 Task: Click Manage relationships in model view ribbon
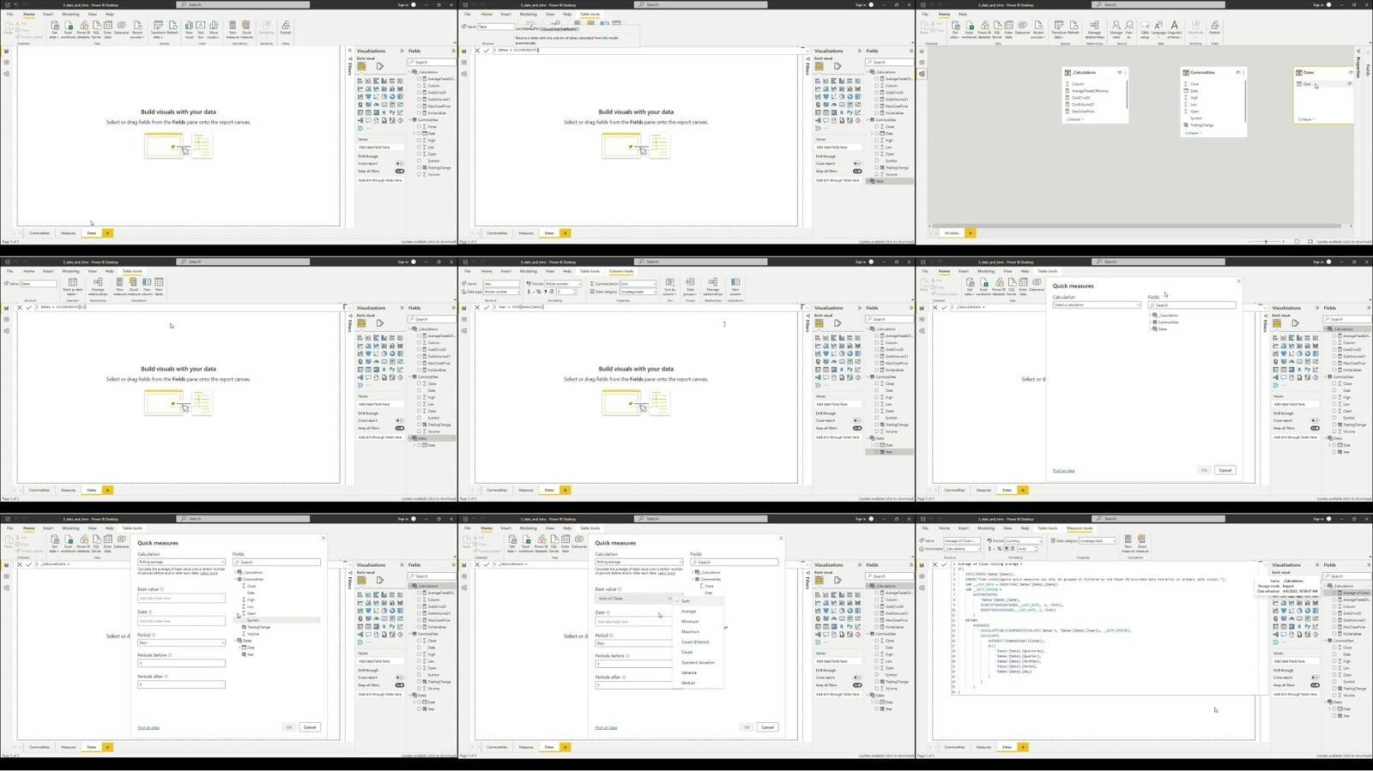[1094, 28]
